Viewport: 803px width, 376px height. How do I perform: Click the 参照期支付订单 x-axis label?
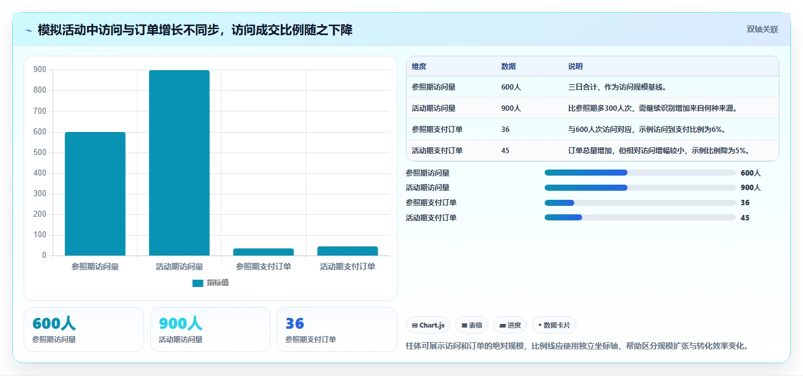pos(263,266)
